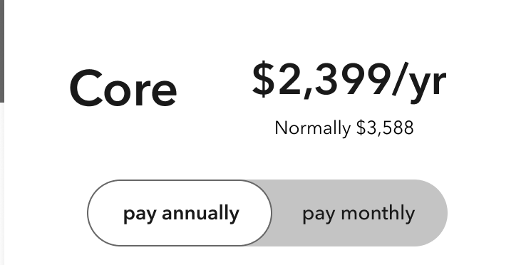Click the Normally $3,588 text

[344, 128]
